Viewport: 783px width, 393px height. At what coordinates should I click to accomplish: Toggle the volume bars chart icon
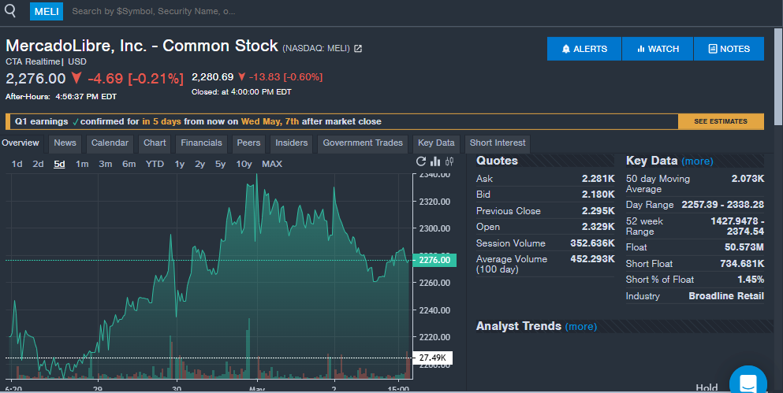click(x=435, y=161)
